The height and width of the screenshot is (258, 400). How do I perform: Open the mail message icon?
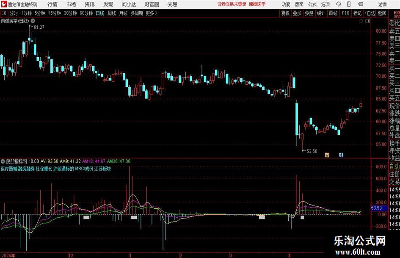(361, 4)
